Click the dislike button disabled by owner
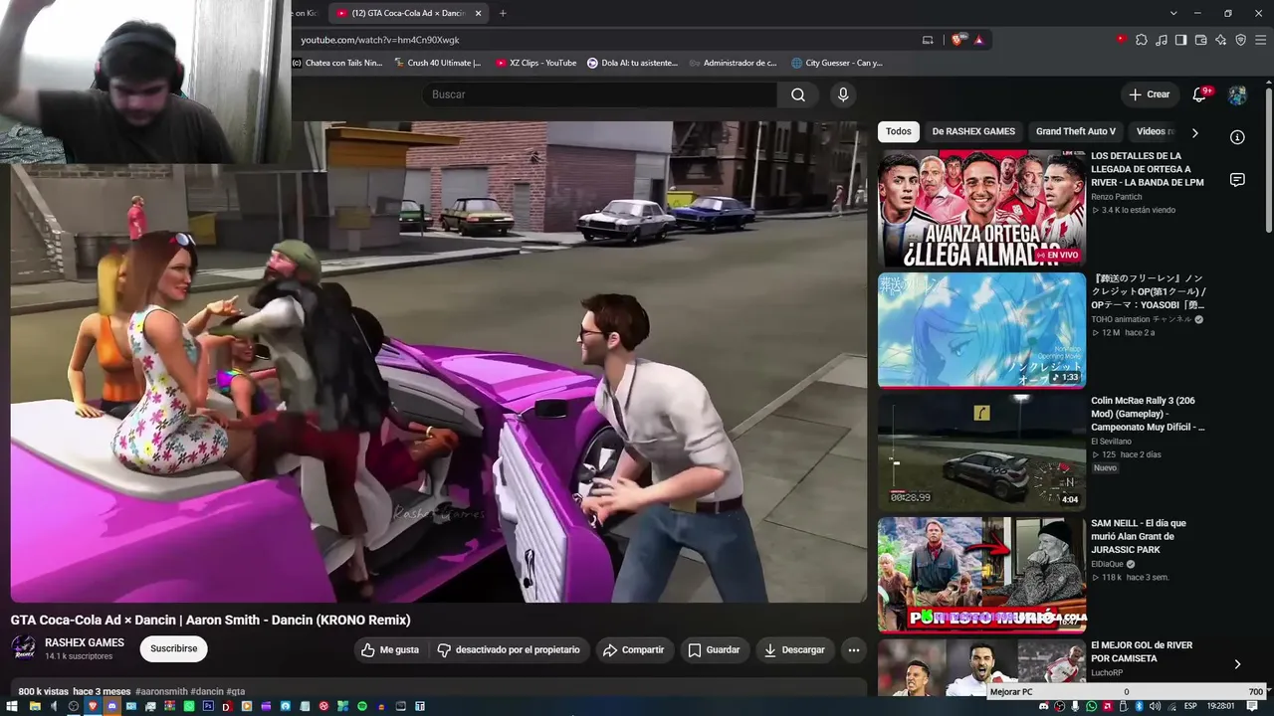This screenshot has height=716, width=1274. 509,650
